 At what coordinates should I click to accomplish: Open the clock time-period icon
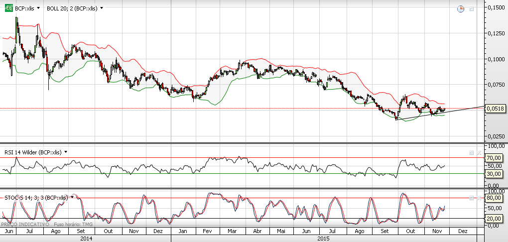[460, 8]
